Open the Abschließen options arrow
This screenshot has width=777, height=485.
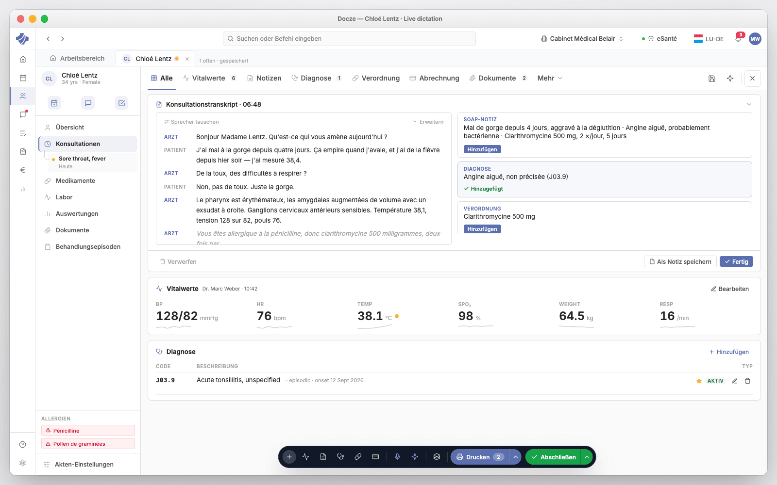point(587,457)
